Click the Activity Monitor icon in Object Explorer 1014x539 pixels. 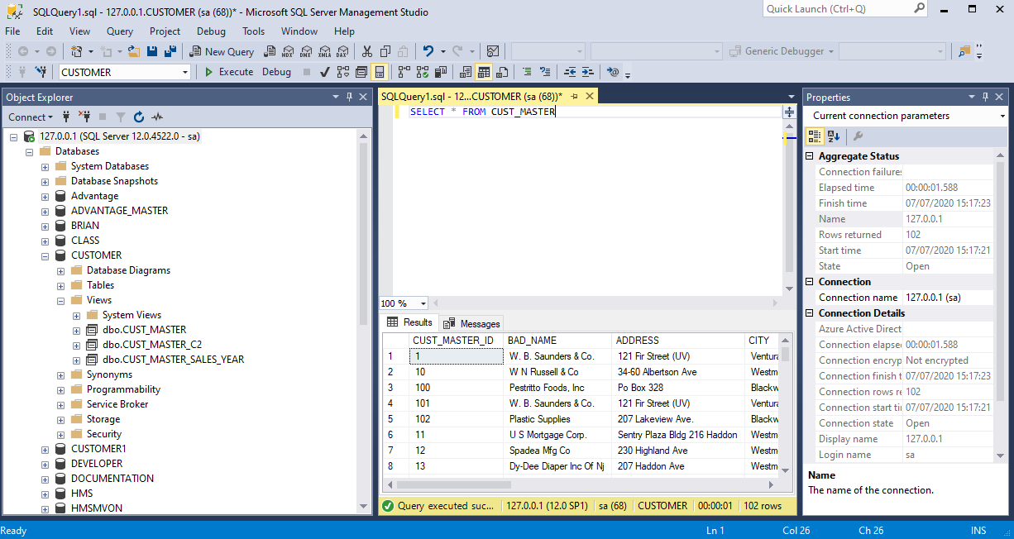[x=157, y=117]
